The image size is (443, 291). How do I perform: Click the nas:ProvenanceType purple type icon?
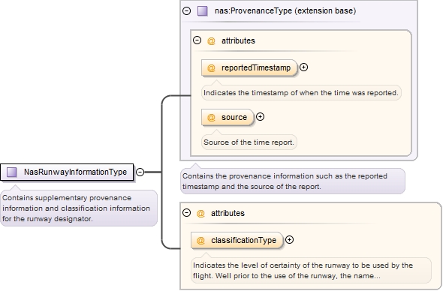(x=203, y=10)
